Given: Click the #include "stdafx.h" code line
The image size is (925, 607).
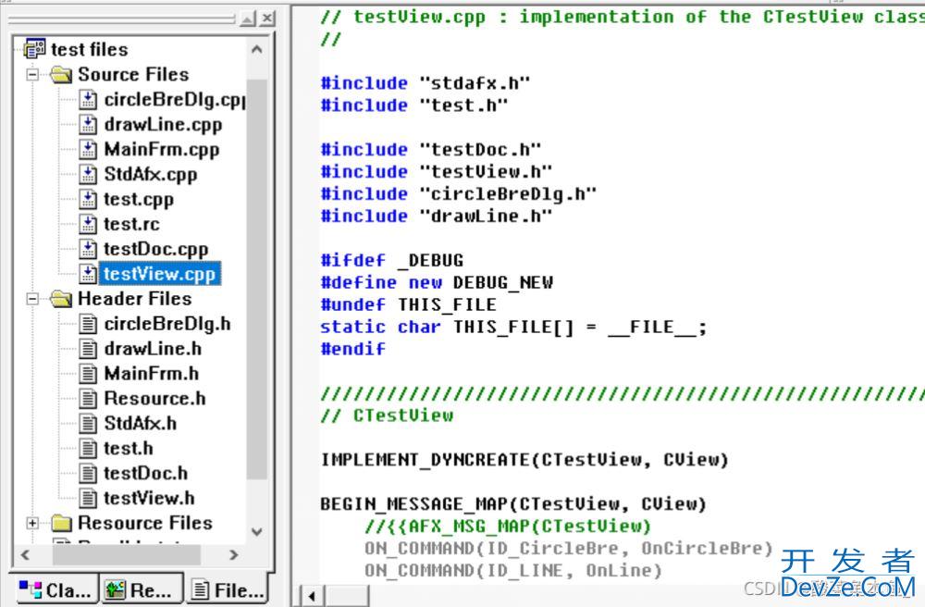Looking at the screenshot, I should (x=425, y=83).
